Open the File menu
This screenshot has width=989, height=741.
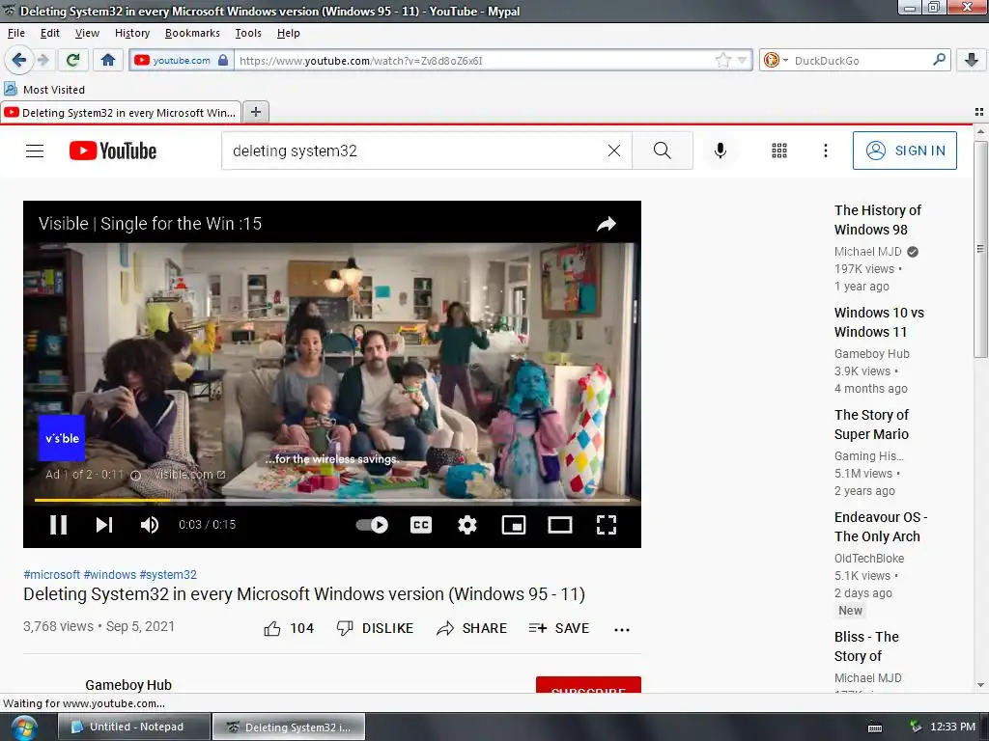tap(15, 33)
